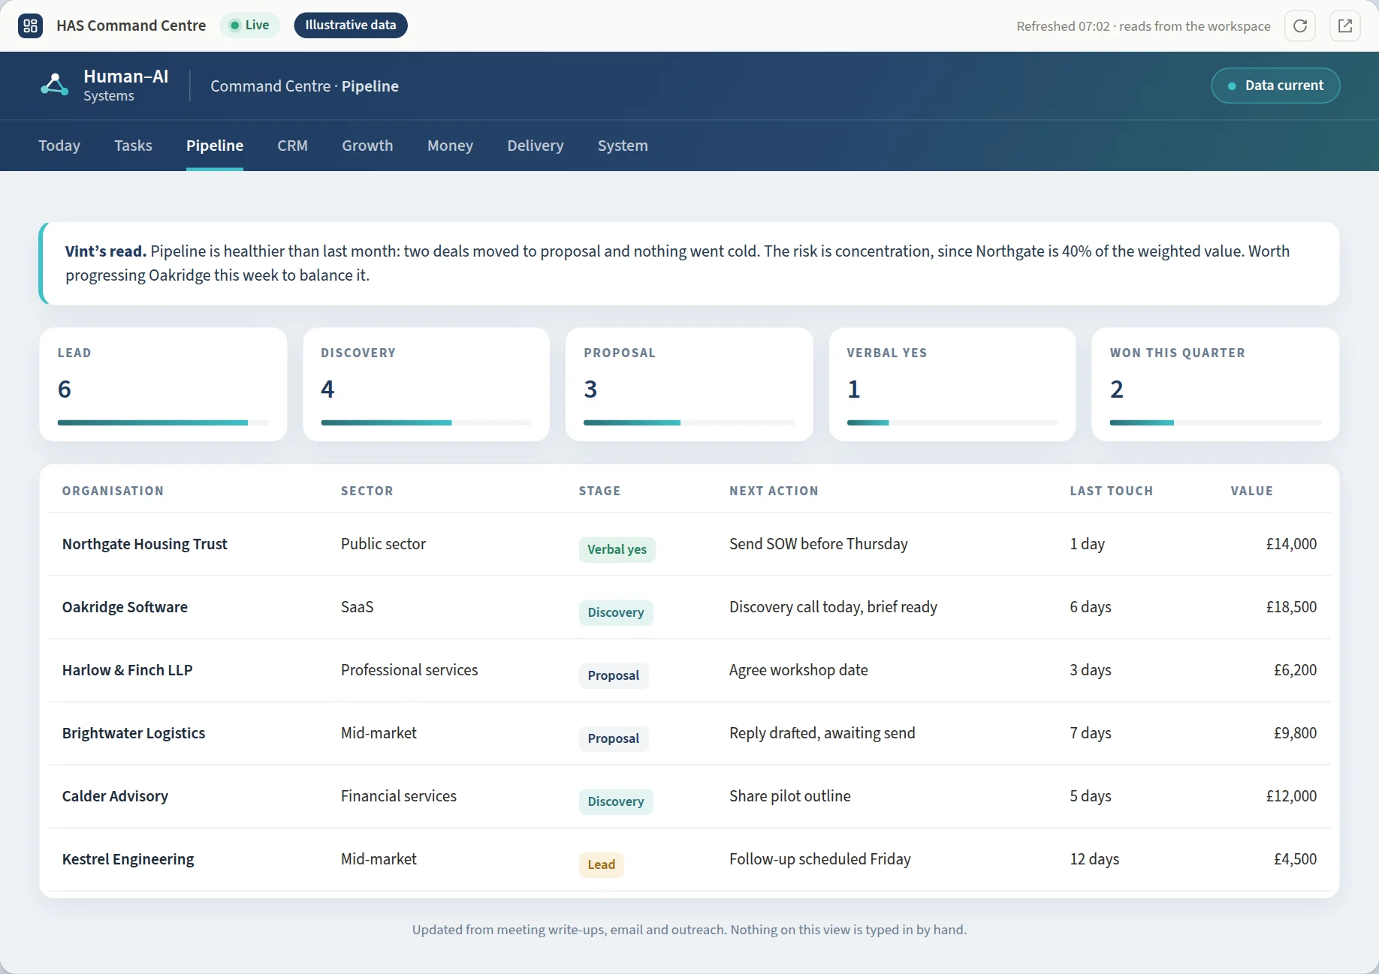Click the Proposal progress bar
The image size is (1379, 974).
(689, 422)
